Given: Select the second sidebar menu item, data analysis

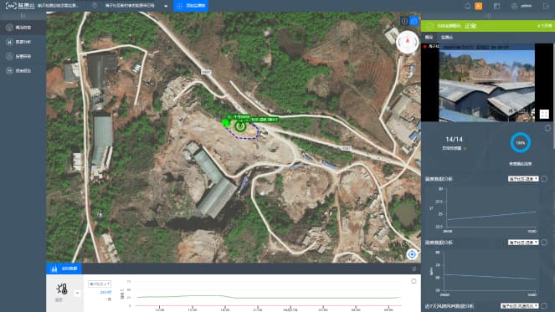Looking at the screenshot, I should [x=23, y=42].
